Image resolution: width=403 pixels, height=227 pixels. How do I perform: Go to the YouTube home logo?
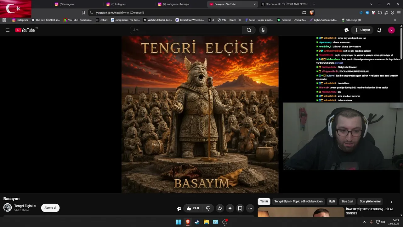[x=25, y=30]
